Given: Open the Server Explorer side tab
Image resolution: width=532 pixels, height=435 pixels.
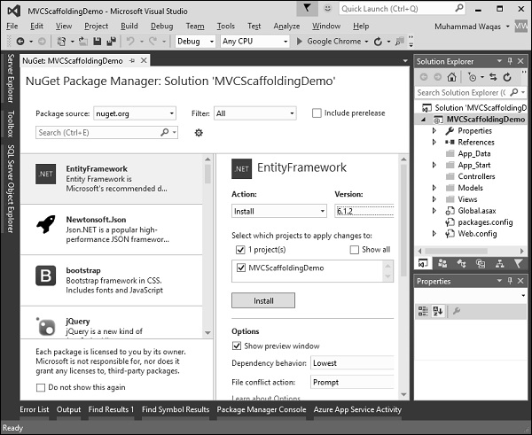Looking at the screenshot, I should tap(11, 78).
